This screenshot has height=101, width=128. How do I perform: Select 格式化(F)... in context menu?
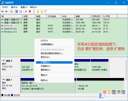tap(54, 57)
